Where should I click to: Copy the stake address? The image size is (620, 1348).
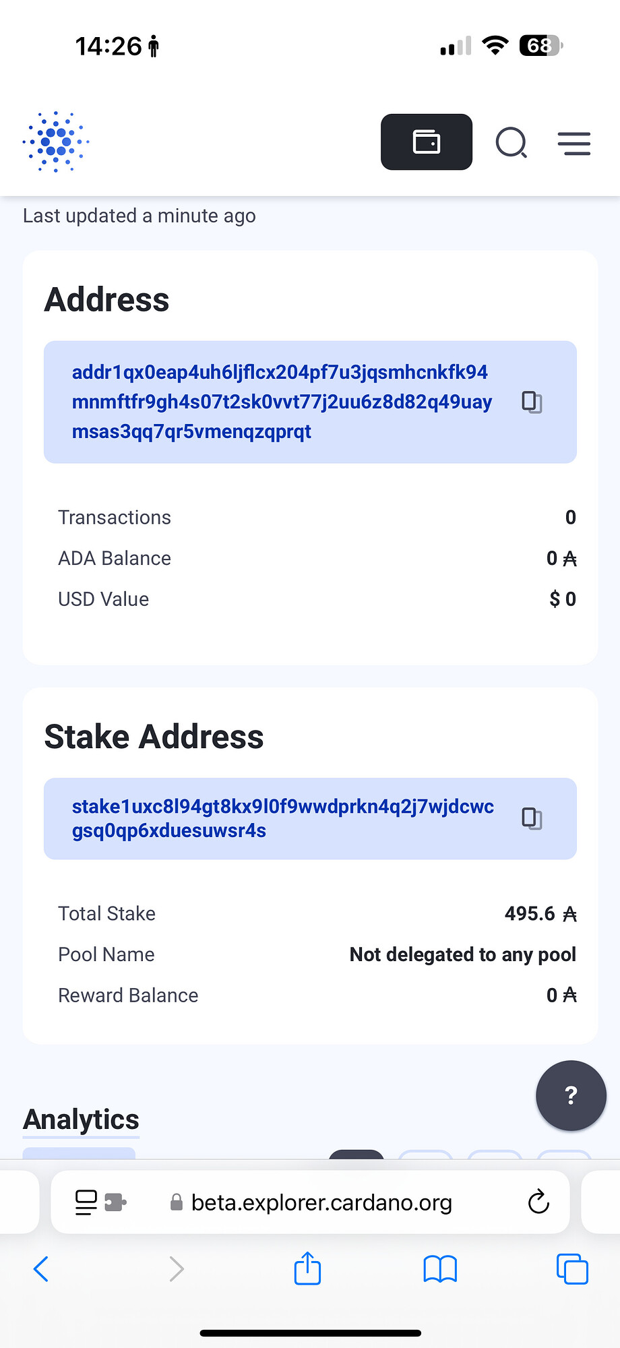[x=532, y=818]
